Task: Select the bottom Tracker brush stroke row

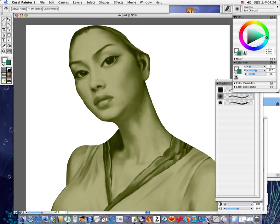Action: tap(235, 103)
